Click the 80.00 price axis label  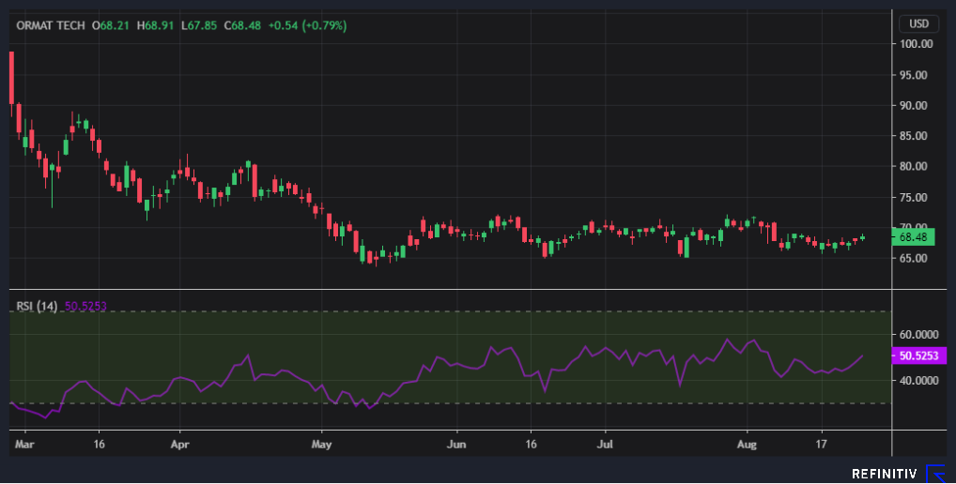pos(914,166)
